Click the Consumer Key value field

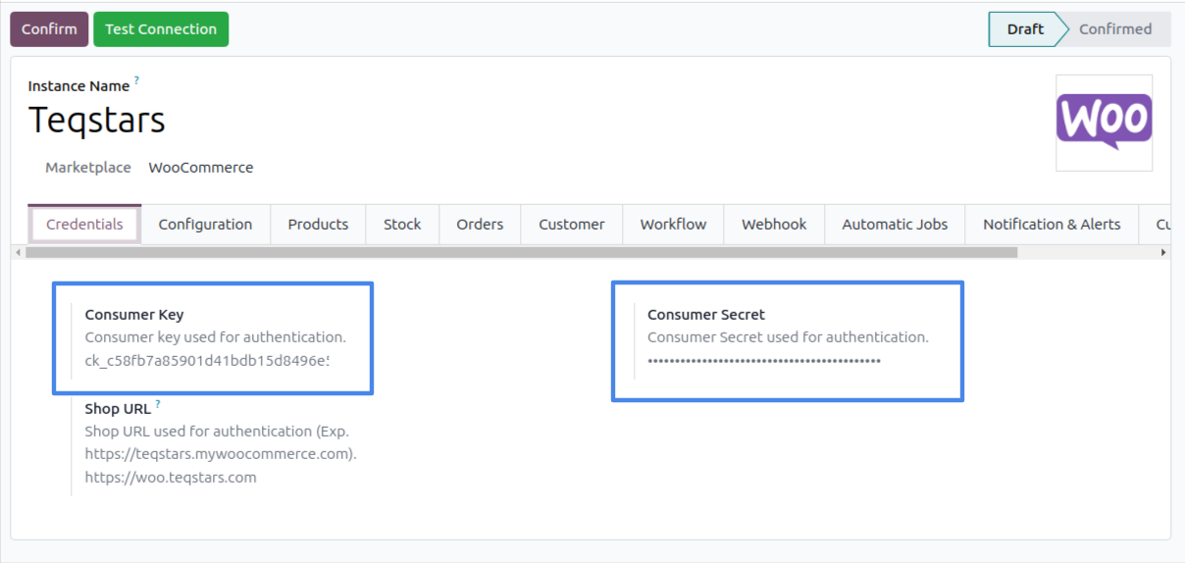point(207,360)
